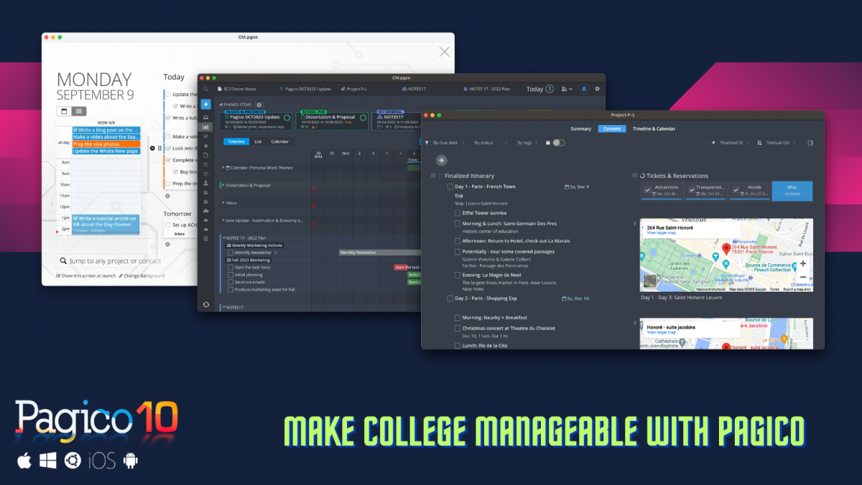Click the gear beside Pinned Items
The width and height of the screenshot is (862, 485).
tap(259, 105)
